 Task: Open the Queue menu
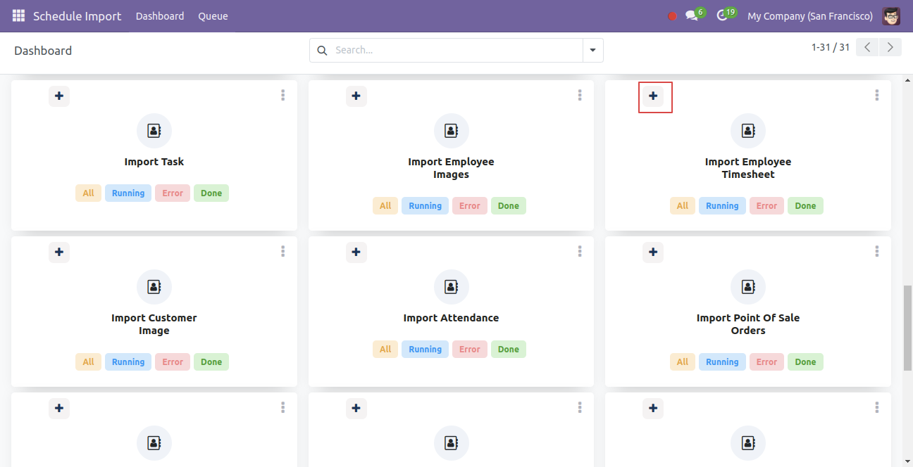(213, 16)
